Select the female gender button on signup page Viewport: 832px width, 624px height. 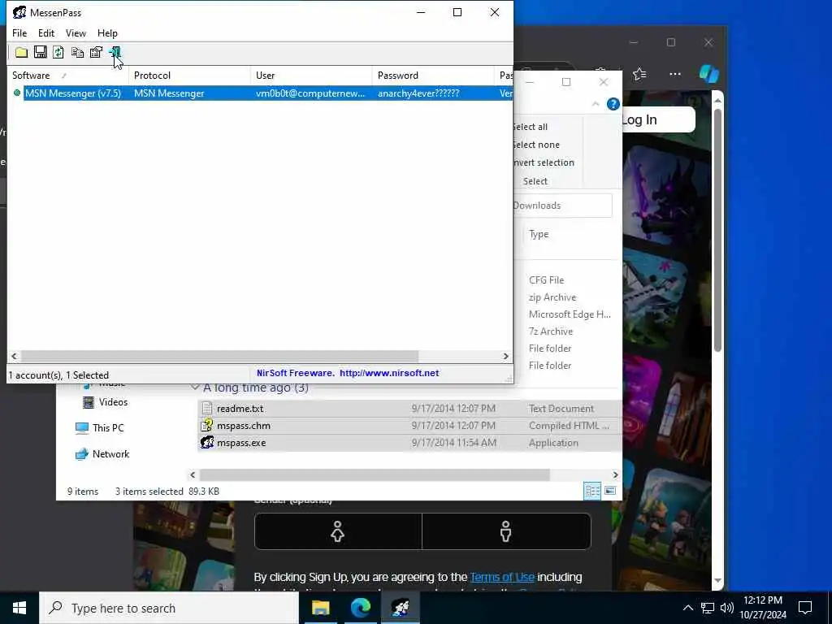click(338, 531)
